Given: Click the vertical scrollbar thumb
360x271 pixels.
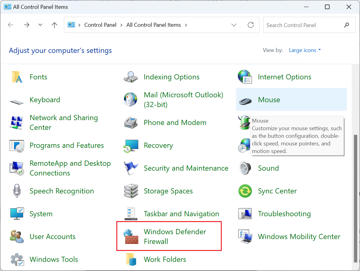Looking at the screenshot, I should pyautogui.click(x=356, y=199).
